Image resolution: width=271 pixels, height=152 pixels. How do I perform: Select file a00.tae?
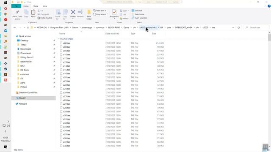pos(66,43)
